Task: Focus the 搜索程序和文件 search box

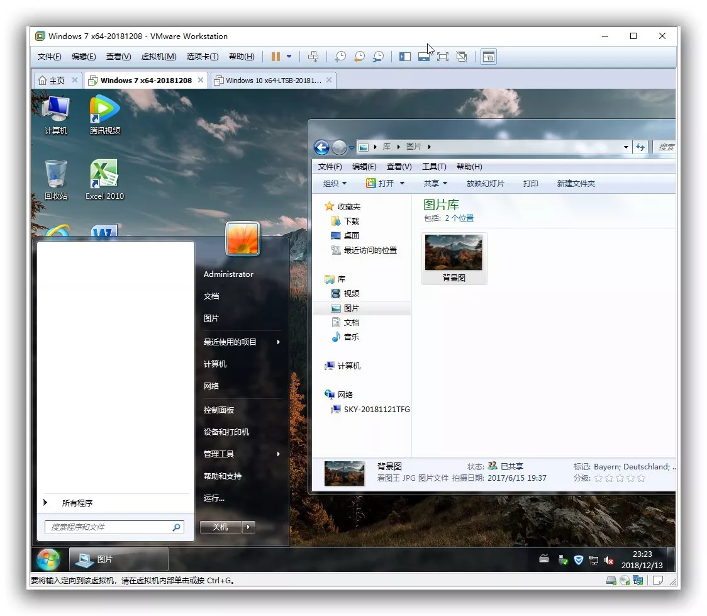Action: coord(114,527)
